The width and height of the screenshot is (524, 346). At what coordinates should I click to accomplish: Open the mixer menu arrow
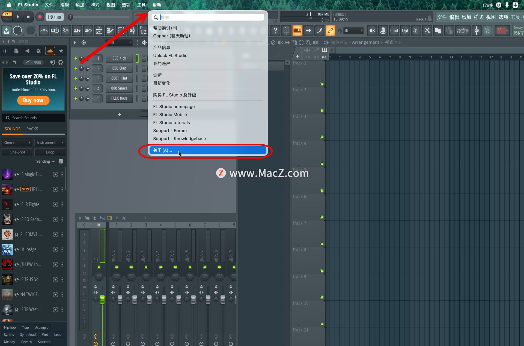click(x=80, y=218)
